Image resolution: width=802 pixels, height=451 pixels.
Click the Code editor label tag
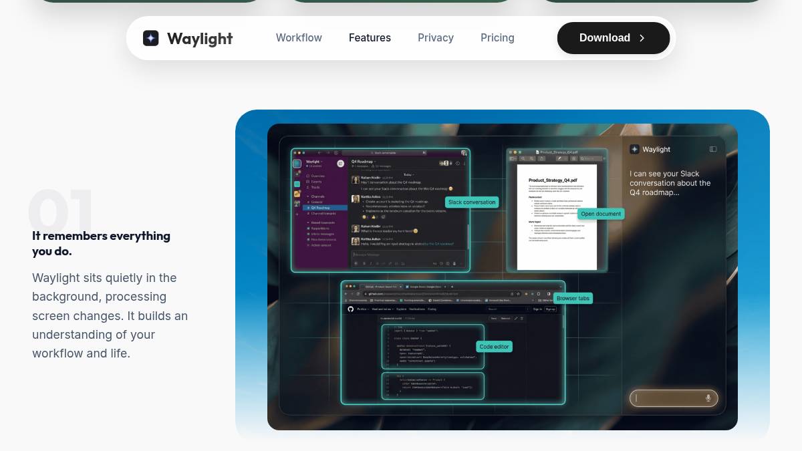pyautogui.click(x=494, y=347)
